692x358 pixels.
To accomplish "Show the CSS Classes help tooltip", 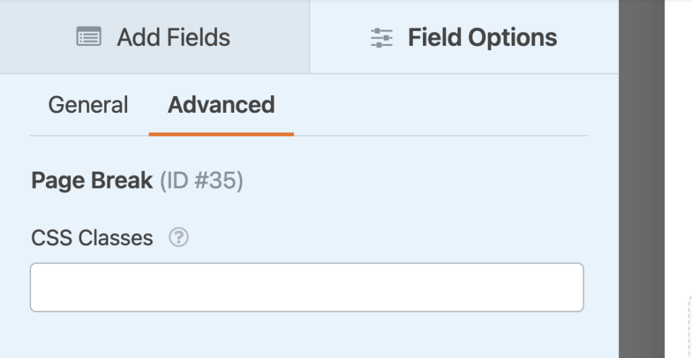I will point(178,238).
